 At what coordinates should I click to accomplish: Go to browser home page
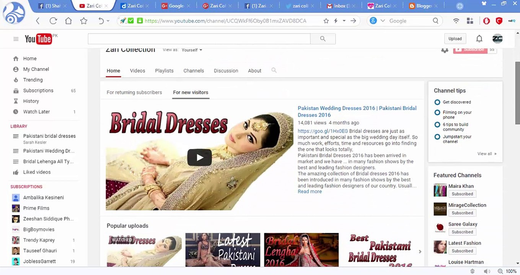[x=68, y=21]
